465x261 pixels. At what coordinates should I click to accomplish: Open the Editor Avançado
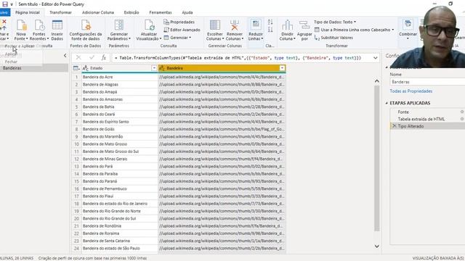182,30
